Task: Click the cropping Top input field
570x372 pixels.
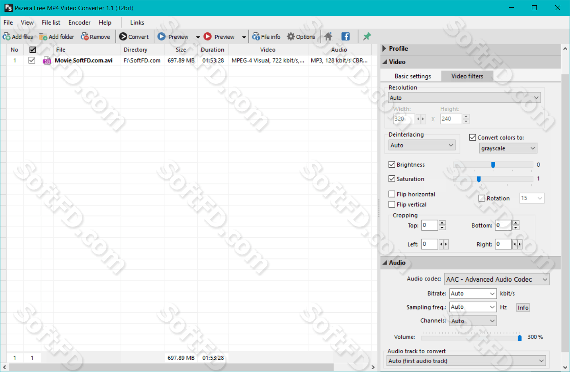Action: [430, 225]
